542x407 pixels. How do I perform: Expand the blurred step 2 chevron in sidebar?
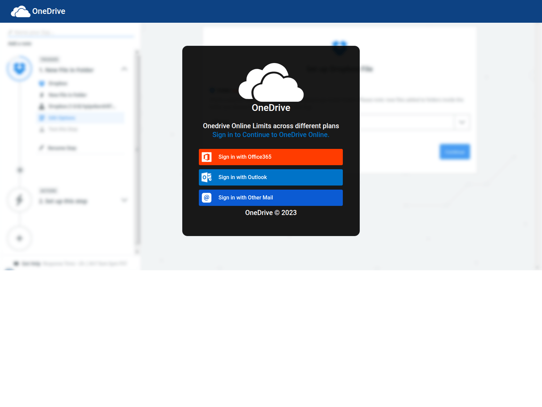[x=124, y=200]
